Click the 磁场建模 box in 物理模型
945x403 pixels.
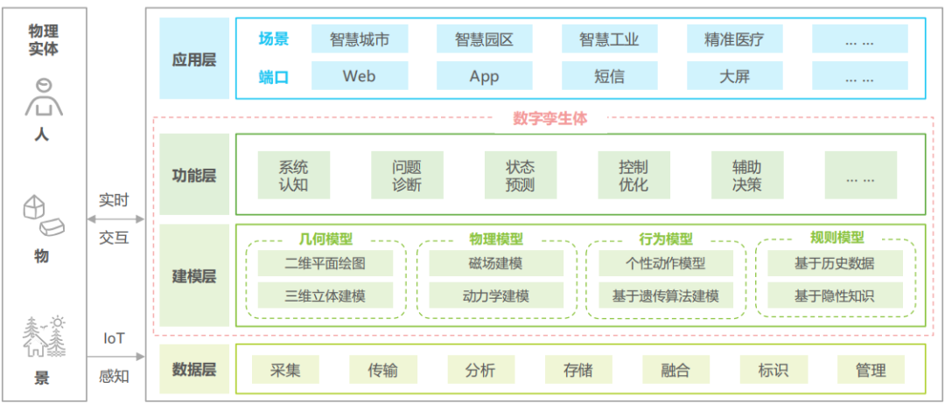pyautogui.click(x=495, y=263)
